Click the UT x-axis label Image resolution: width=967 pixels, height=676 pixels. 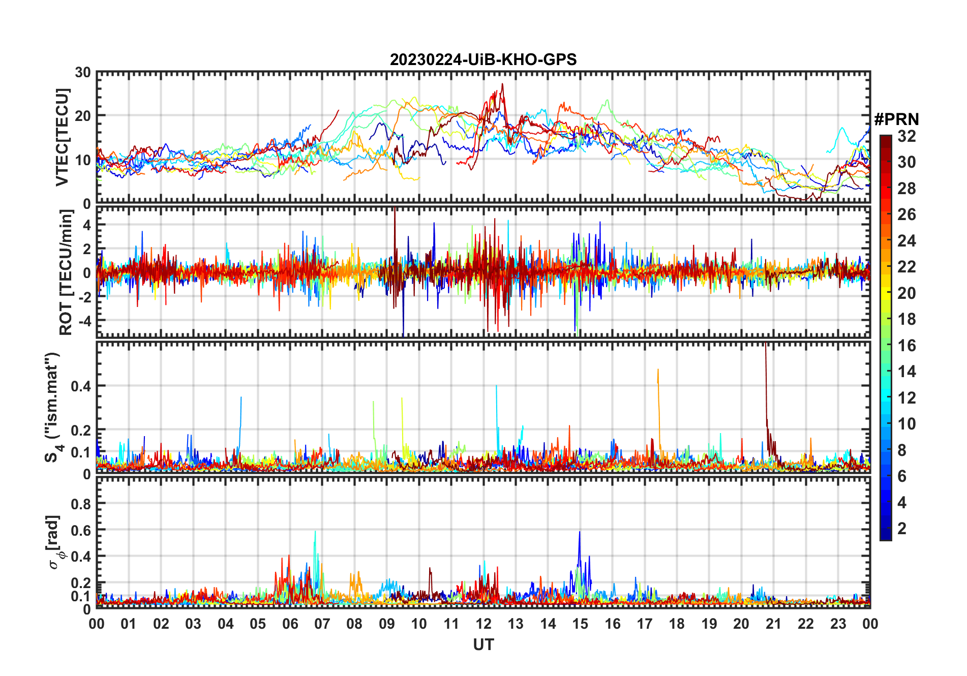click(483, 644)
